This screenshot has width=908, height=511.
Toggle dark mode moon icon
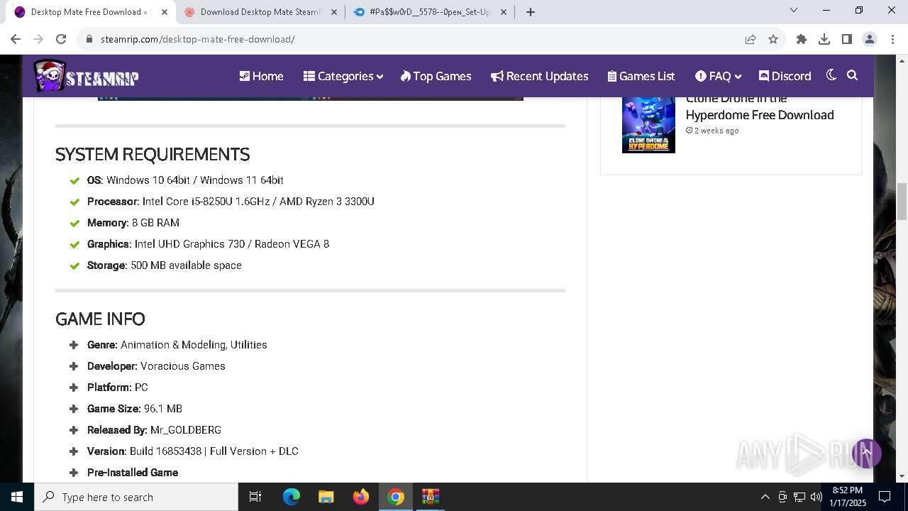coord(831,75)
